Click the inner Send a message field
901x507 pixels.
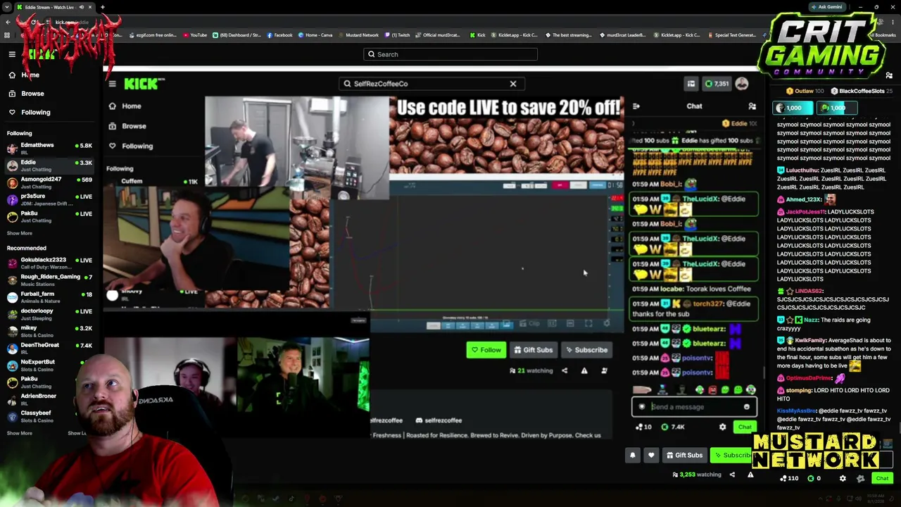click(x=694, y=406)
